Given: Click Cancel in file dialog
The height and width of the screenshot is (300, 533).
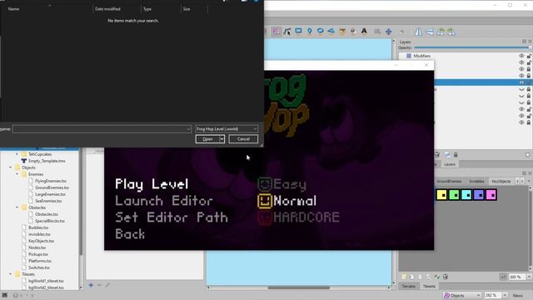Looking at the screenshot, I should (243, 139).
